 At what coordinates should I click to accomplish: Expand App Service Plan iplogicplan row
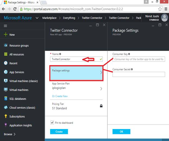click(76, 86)
